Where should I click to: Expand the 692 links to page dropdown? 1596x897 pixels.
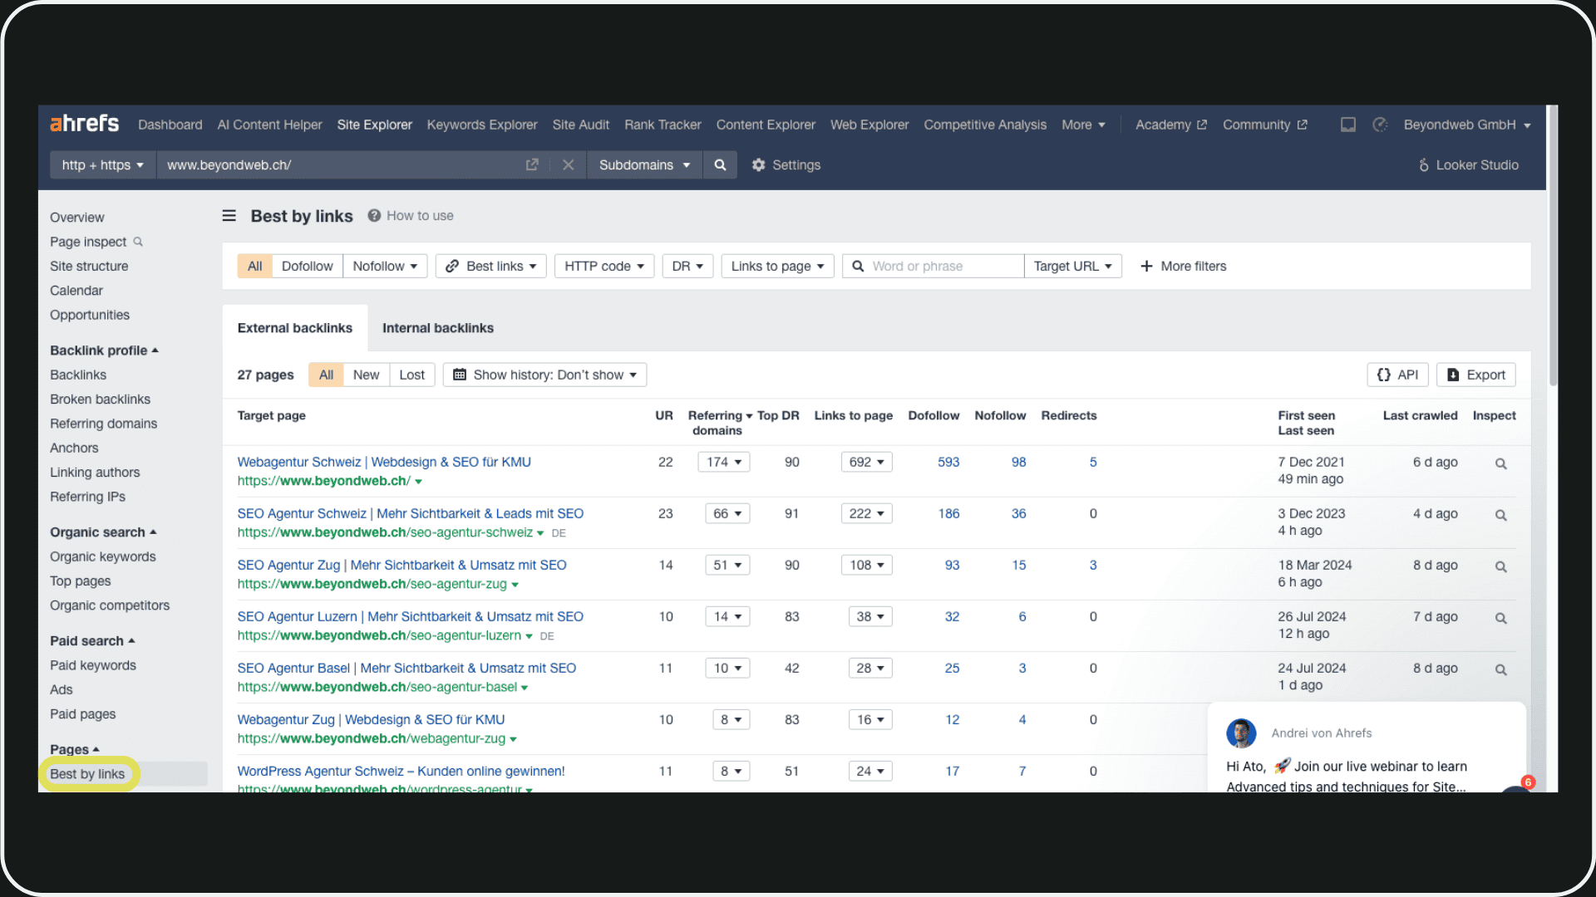click(866, 462)
